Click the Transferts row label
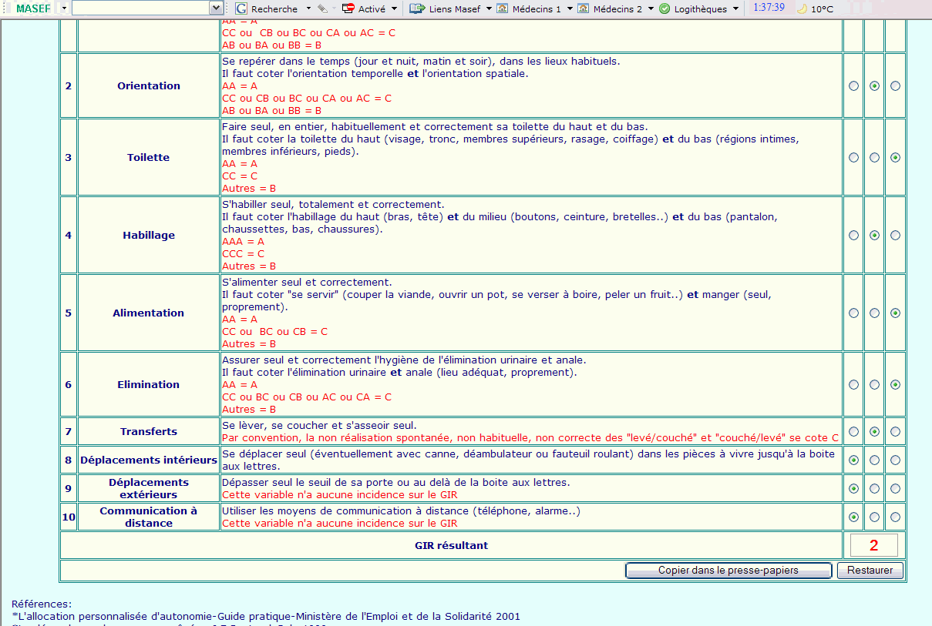932x626 pixels. (149, 432)
